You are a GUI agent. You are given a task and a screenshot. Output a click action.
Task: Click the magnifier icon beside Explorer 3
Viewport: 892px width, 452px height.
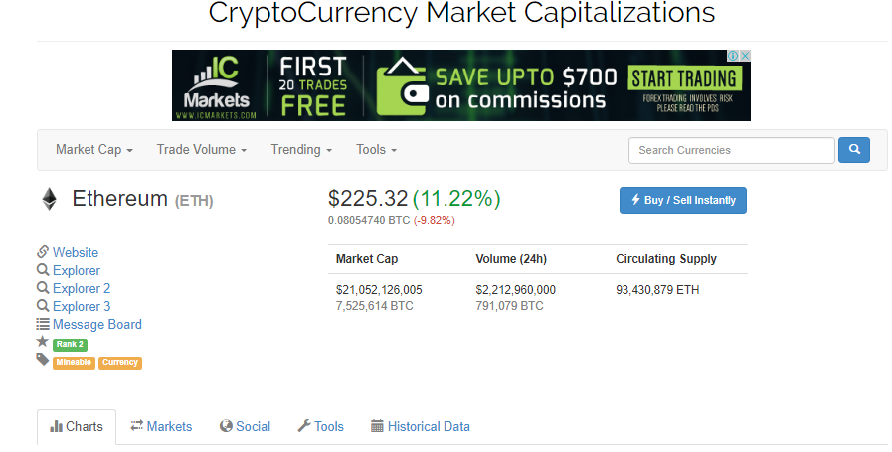tap(43, 306)
